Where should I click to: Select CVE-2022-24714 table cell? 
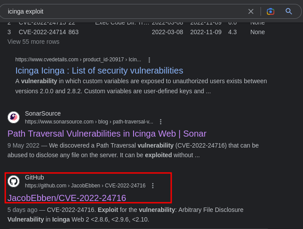42,32
